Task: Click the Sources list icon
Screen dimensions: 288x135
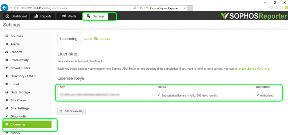Action: [x=7, y=36]
